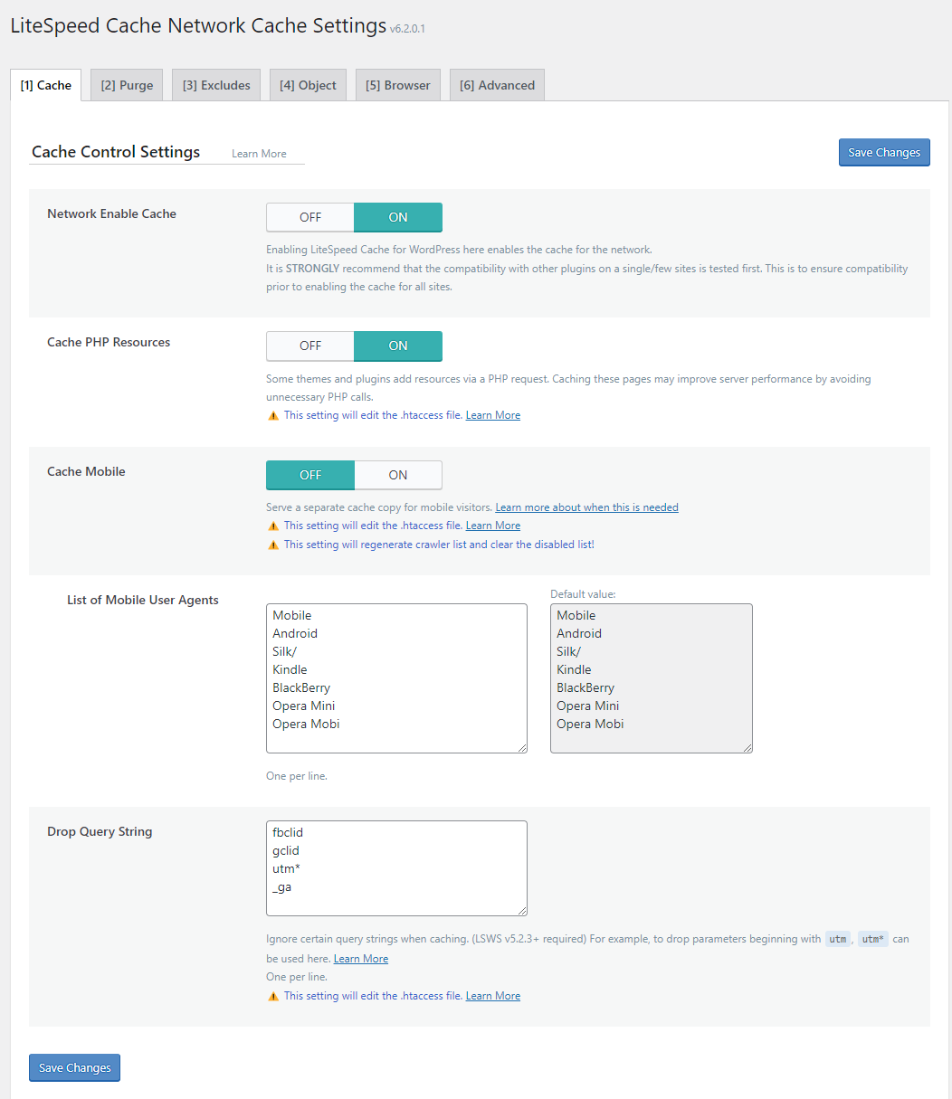Go to the [3] Excludes tab

click(x=216, y=85)
